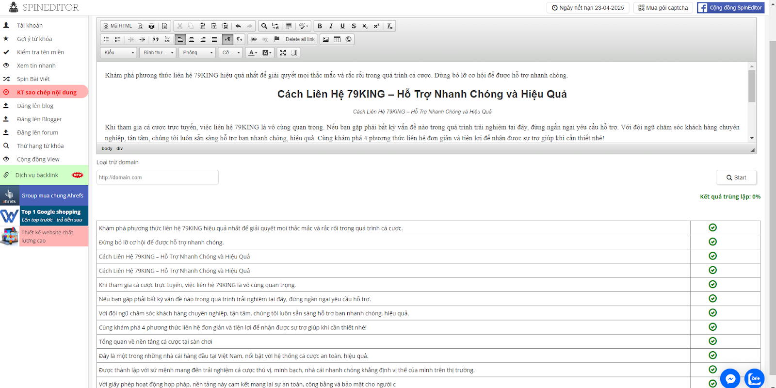Viewport: 776px width, 388px height.
Task: Click the Block Quote icon
Action: coord(156,39)
